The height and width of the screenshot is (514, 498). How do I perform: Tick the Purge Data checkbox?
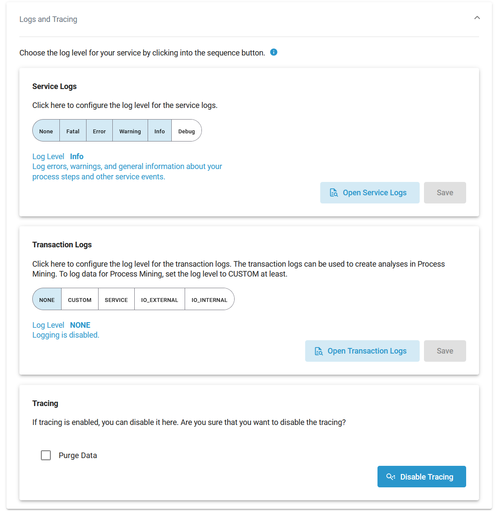tap(46, 455)
